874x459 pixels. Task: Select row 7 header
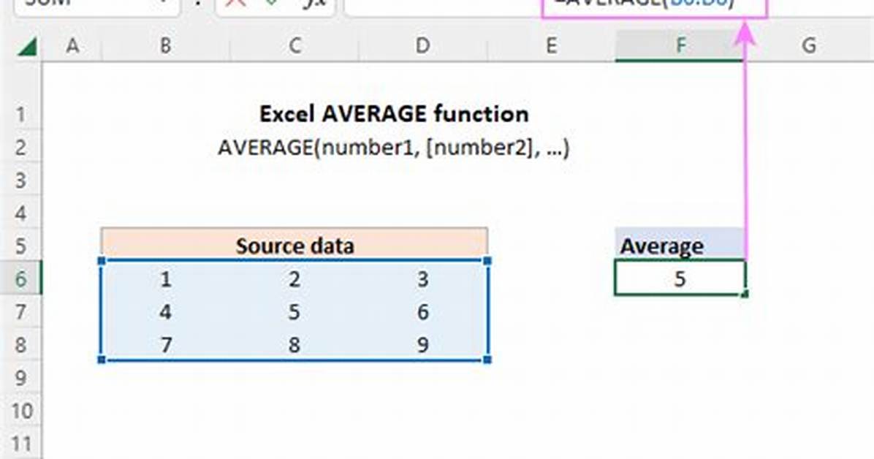[20, 311]
